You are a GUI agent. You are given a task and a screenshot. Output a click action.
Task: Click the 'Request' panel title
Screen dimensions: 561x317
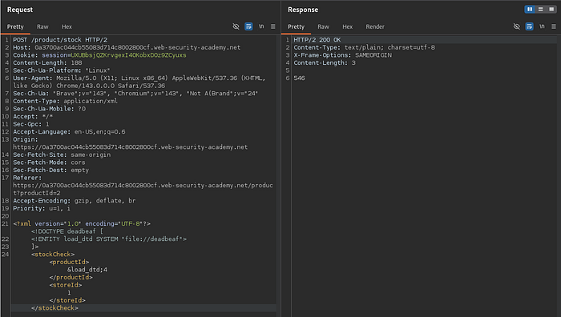(x=20, y=10)
